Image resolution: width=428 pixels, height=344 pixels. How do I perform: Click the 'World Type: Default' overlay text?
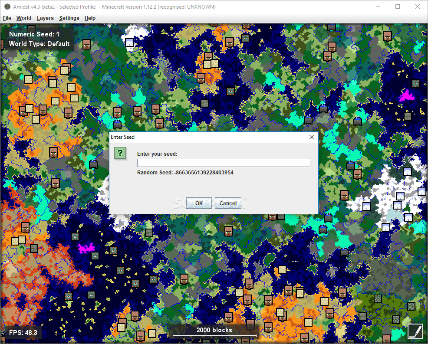coord(40,44)
